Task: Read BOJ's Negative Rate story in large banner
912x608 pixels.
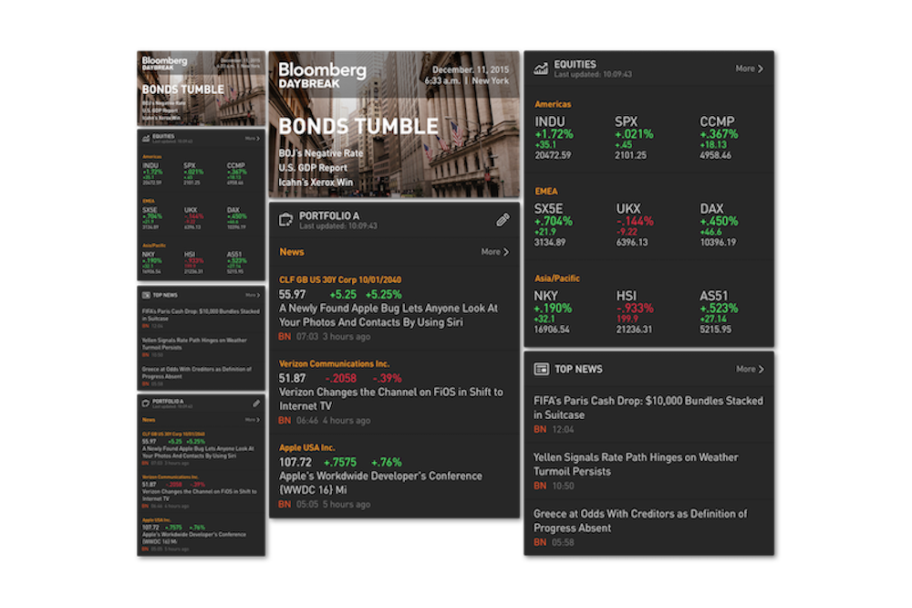Action: [x=320, y=153]
